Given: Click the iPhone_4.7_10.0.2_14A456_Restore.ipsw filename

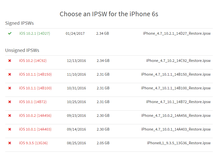Looking at the screenshot, I should pos(176,116).
